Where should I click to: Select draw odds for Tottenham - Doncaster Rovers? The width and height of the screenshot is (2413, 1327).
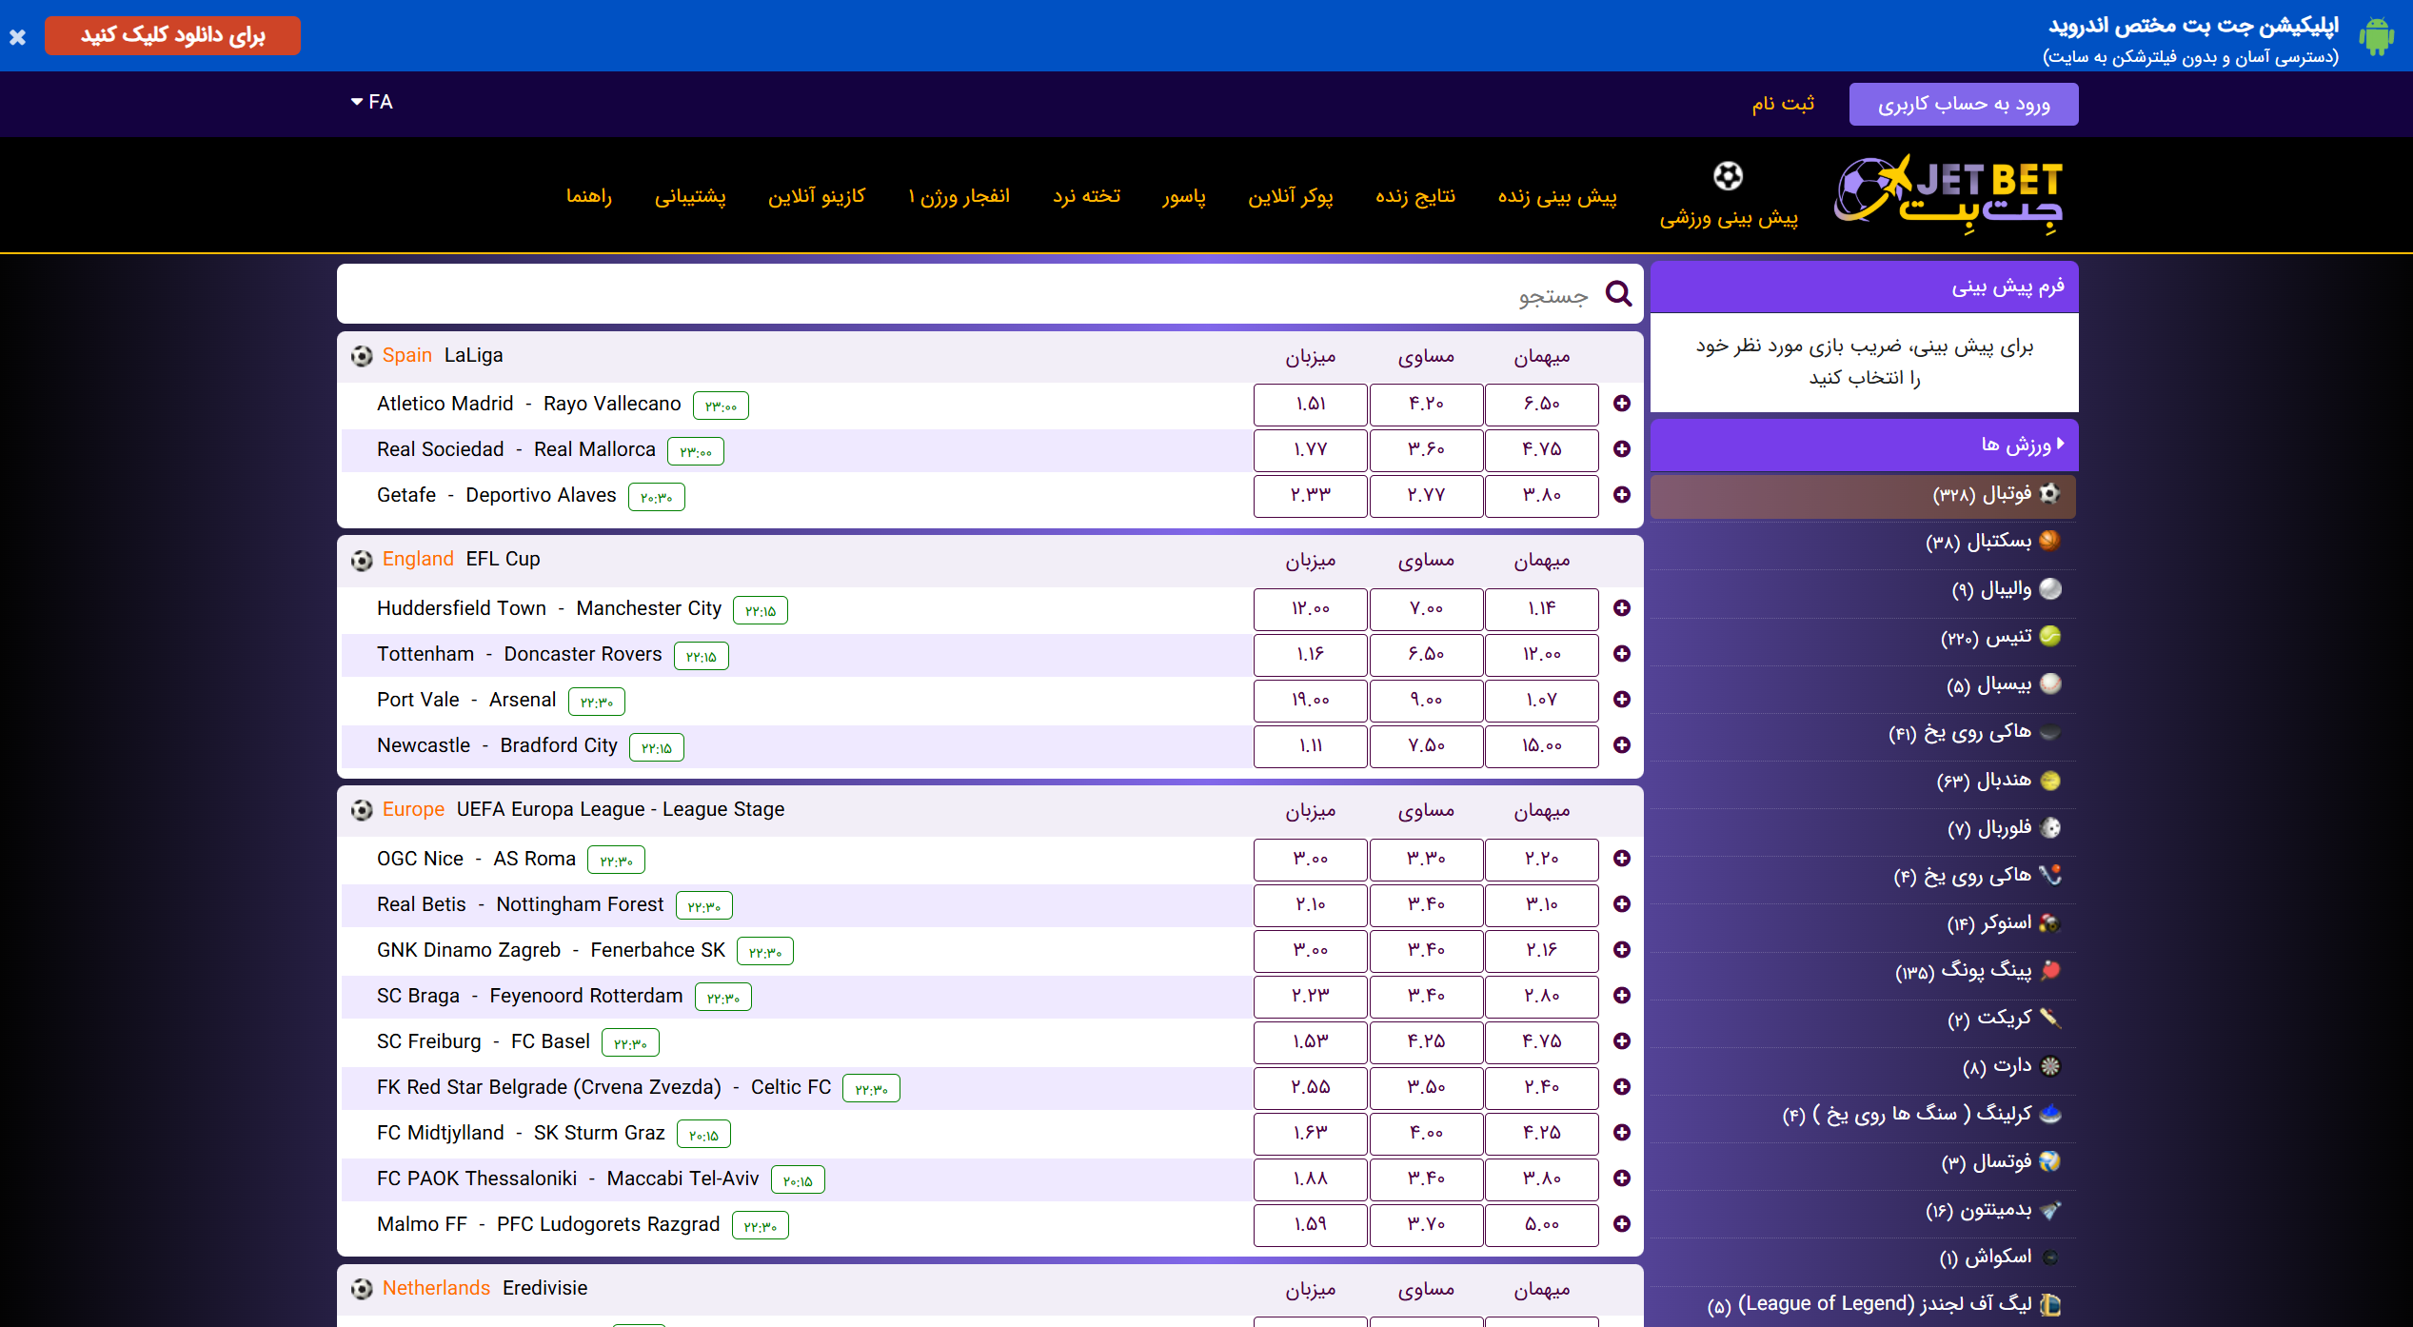pyautogui.click(x=1426, y=654)
